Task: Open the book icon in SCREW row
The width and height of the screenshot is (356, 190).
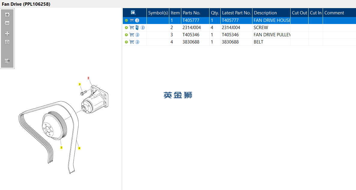Action: coord(137,28)
